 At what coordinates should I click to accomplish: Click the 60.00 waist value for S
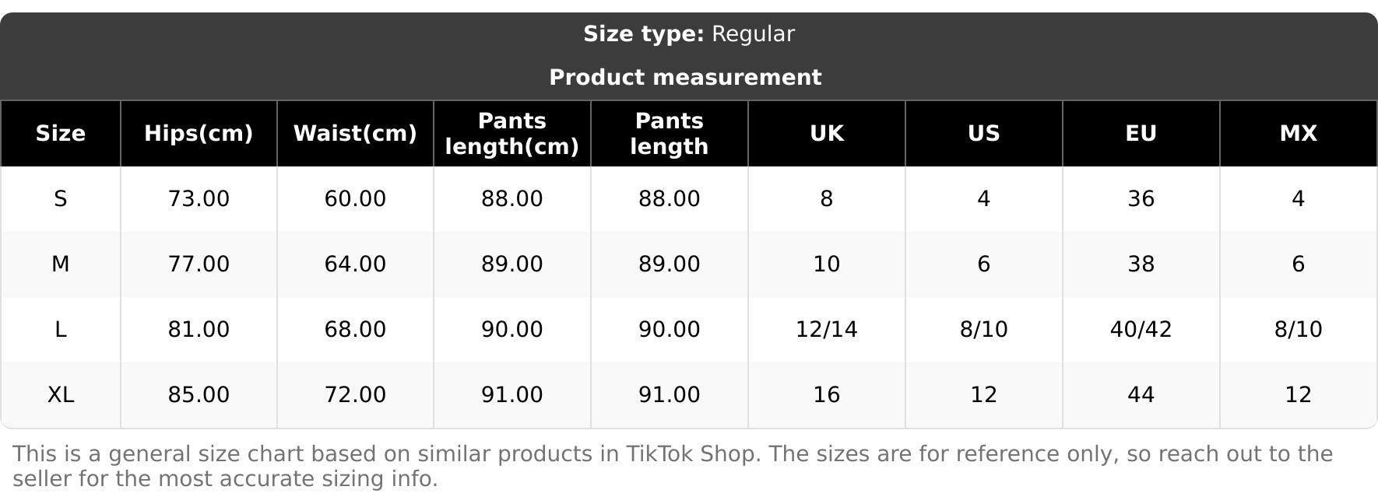pyautogui.click(x=355, y=199)
